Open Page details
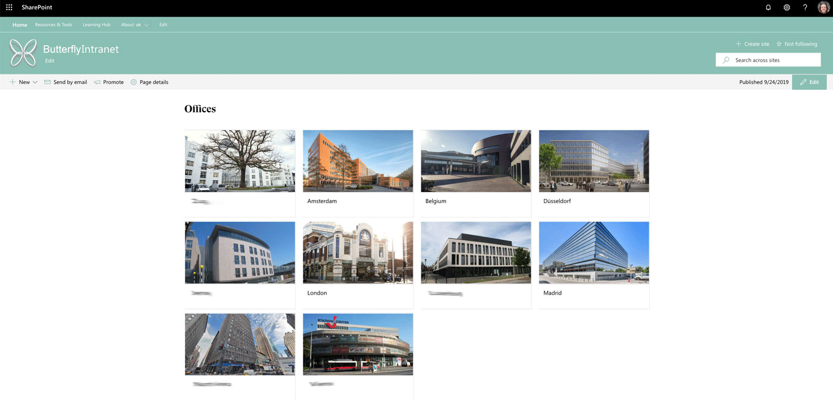Image resolution: width=833 pixels, height=404 pixels. 135,81
